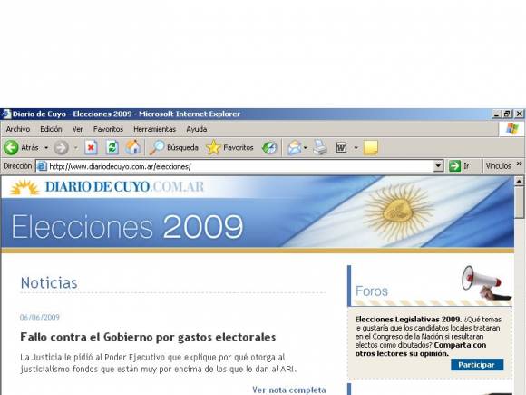
Task: Expand the Word edit dropdown arrow
Action: pyautogui.click(x=356, y=147)
